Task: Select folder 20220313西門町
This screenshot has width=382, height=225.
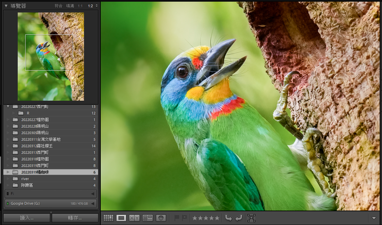Action: [x=51, y=153]
